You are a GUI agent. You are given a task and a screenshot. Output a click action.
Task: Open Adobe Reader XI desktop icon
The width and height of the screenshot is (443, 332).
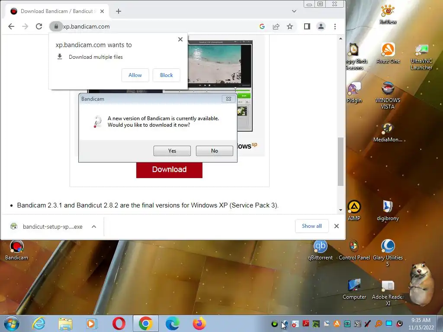point(388,293)
